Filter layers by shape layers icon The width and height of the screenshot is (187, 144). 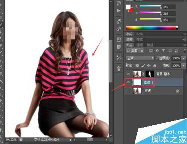click(x=170, y=51)
